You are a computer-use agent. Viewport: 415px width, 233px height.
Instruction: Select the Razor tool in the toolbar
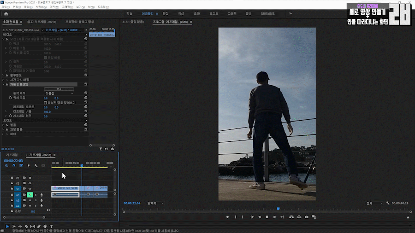click(x=26, y=227)
